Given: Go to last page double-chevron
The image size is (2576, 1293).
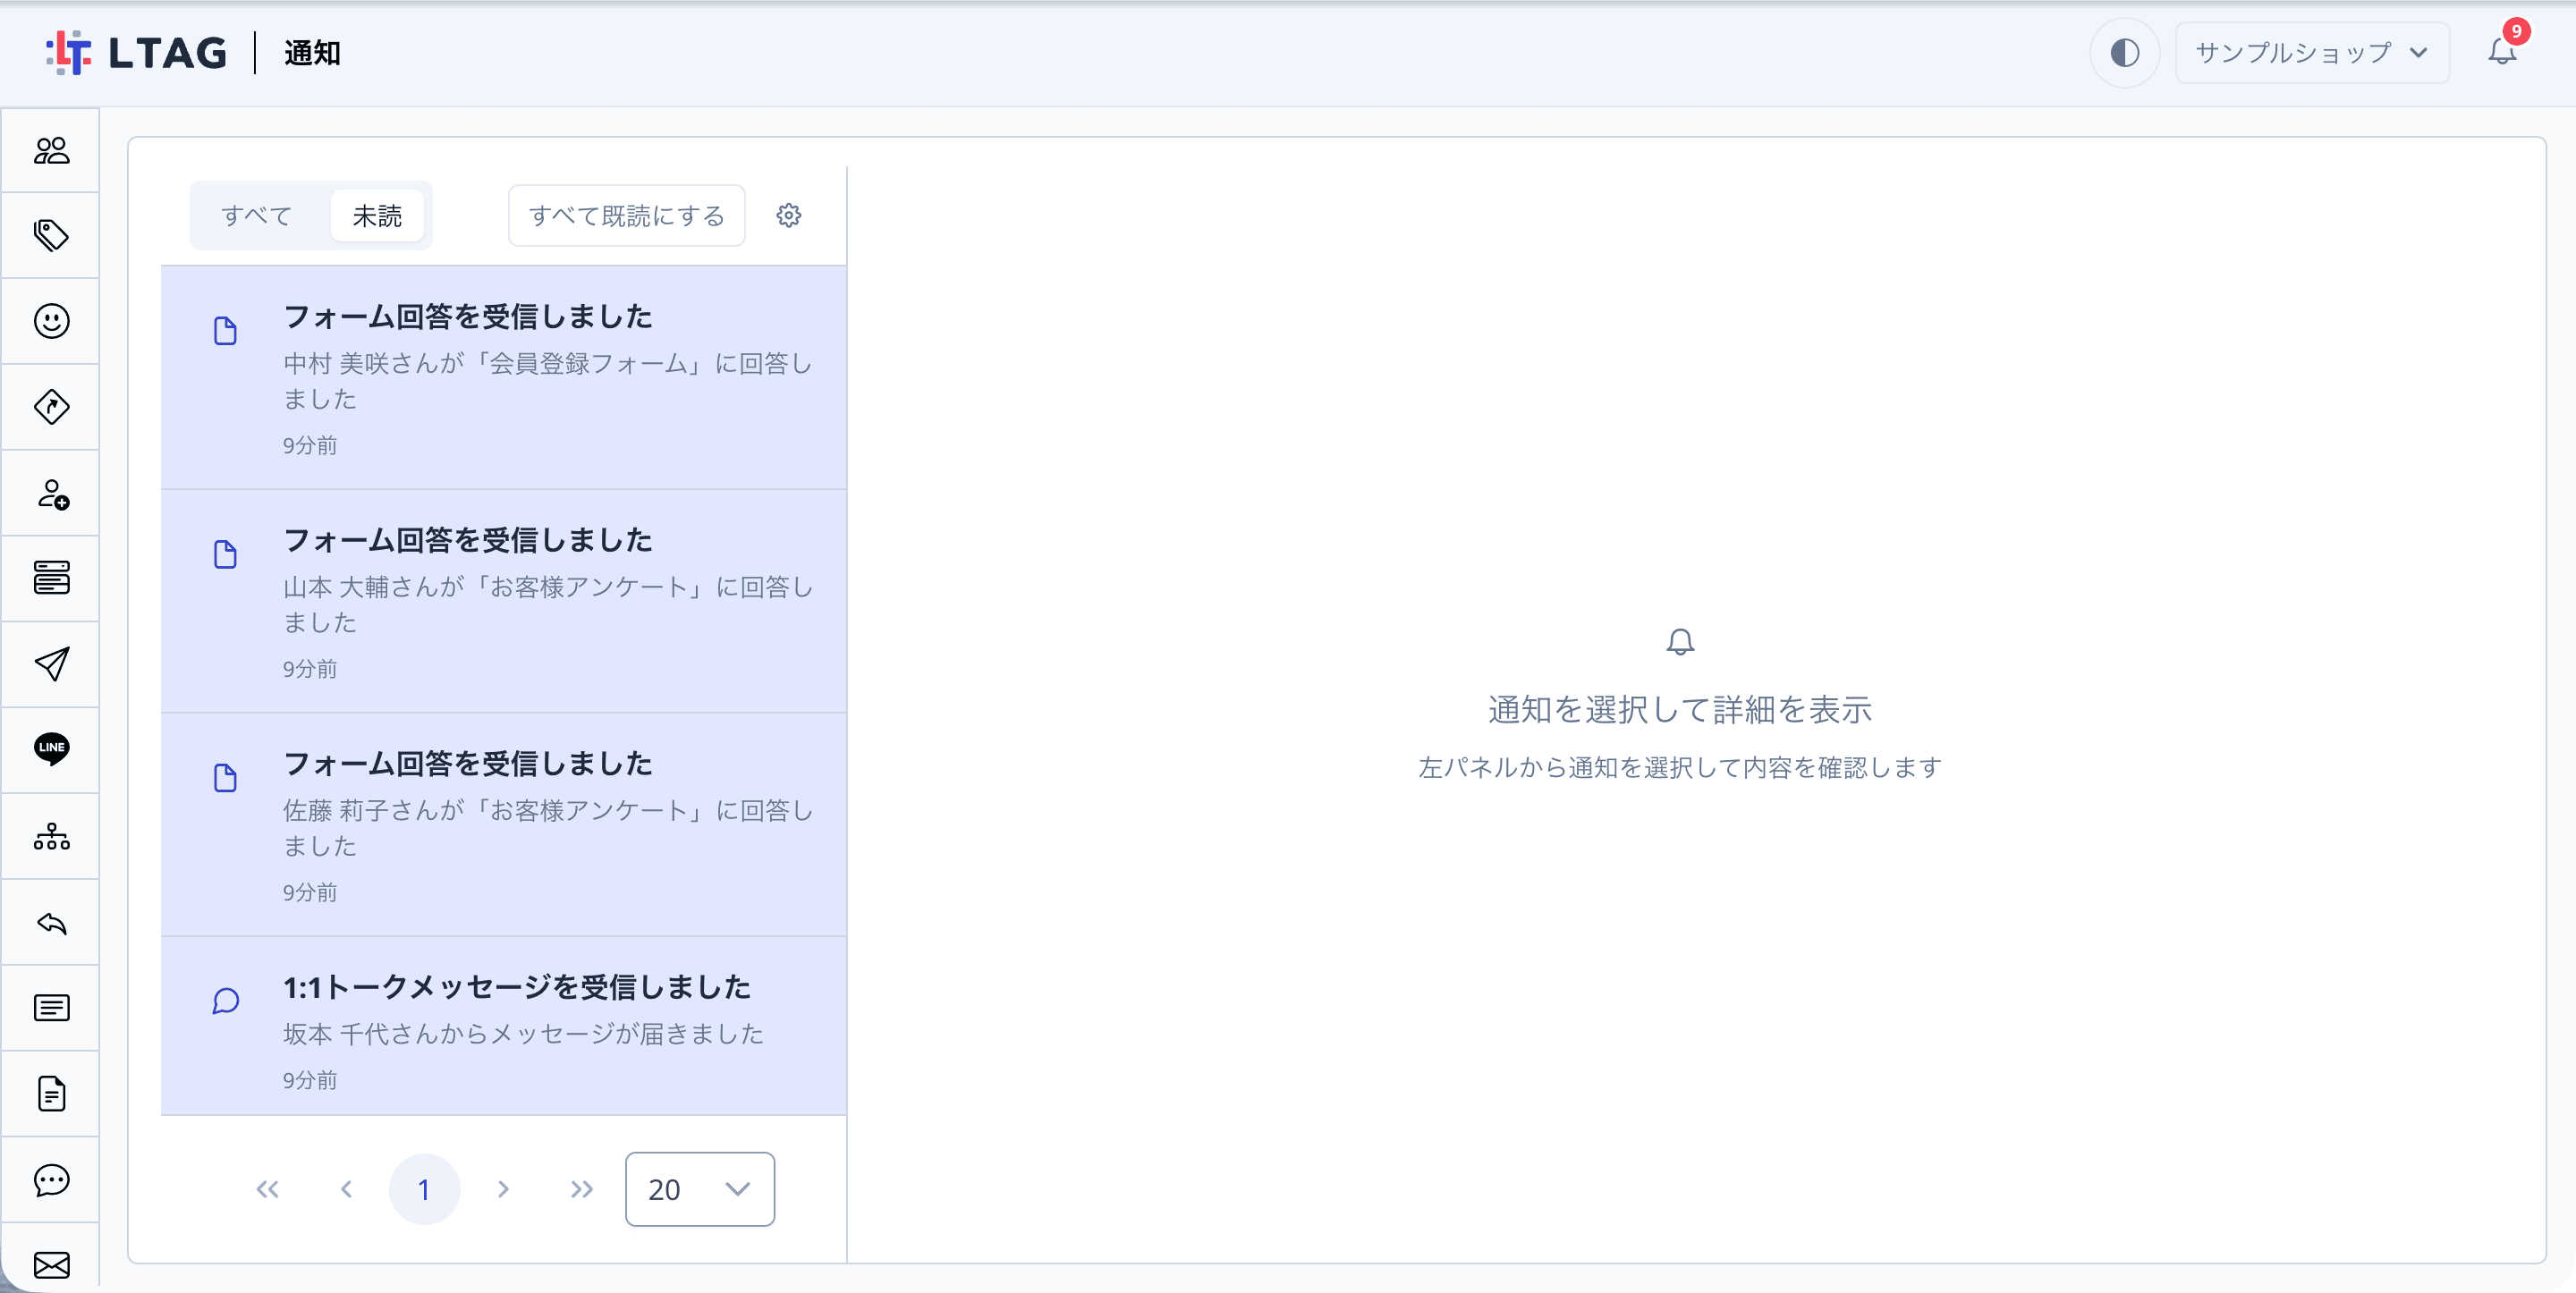Looking at the screenshot, I should click(x=582, y=1188).
